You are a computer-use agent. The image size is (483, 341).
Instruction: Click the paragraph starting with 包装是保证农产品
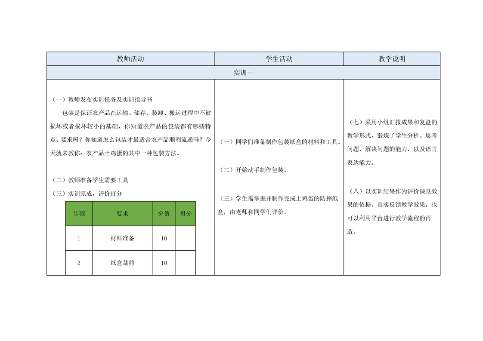(130, 133)
